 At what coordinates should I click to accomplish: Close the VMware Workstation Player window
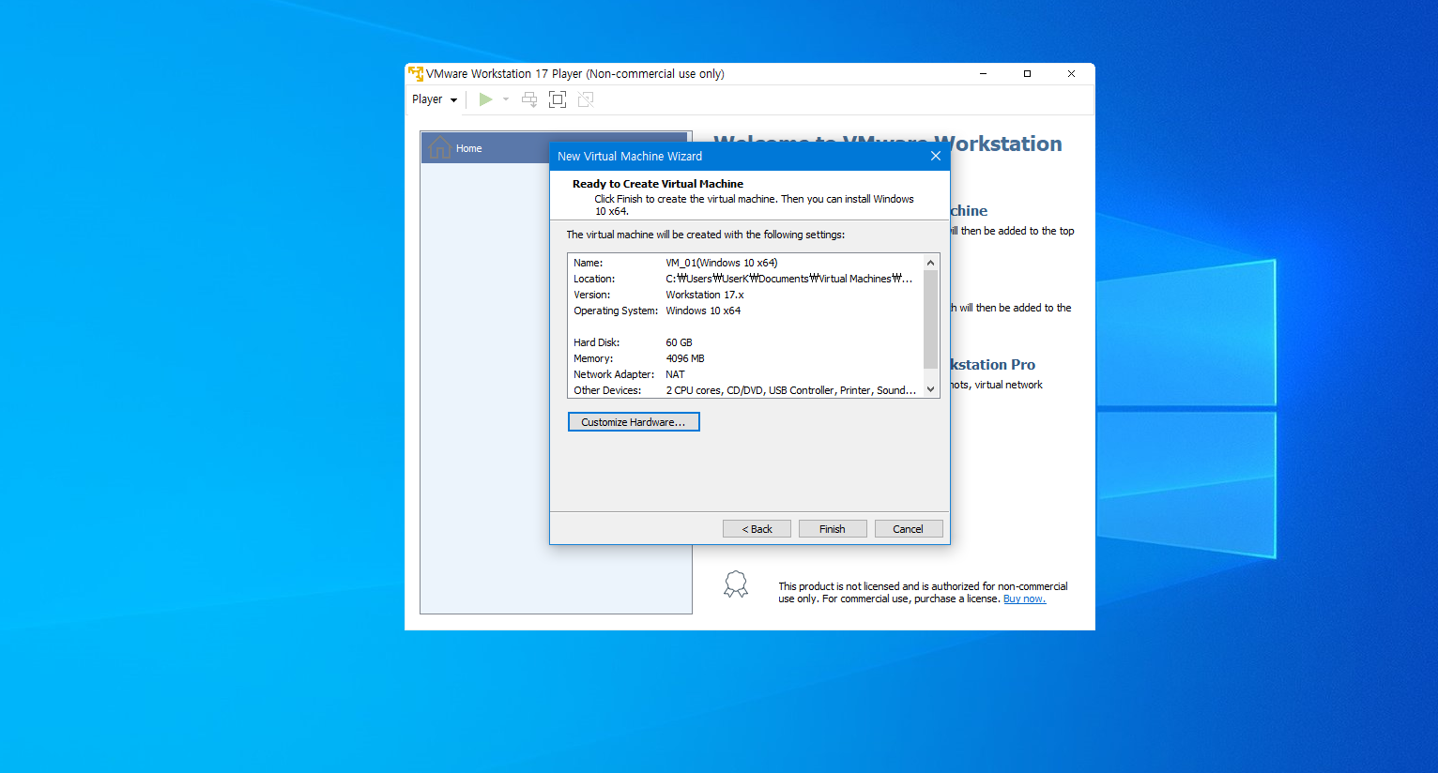(x=1071, y=73)
